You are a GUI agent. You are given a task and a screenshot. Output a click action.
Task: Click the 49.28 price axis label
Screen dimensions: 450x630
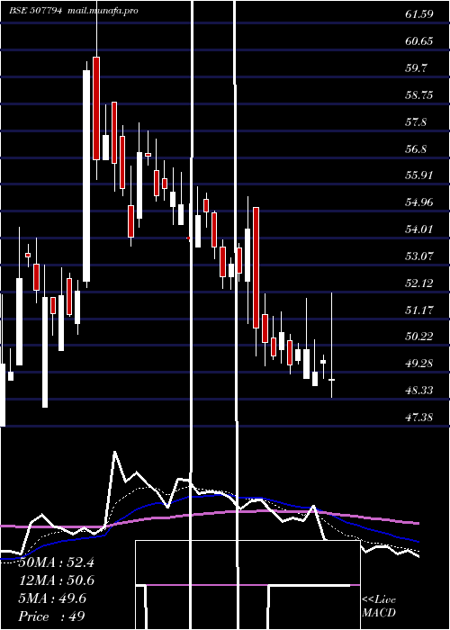coord(419,364)
